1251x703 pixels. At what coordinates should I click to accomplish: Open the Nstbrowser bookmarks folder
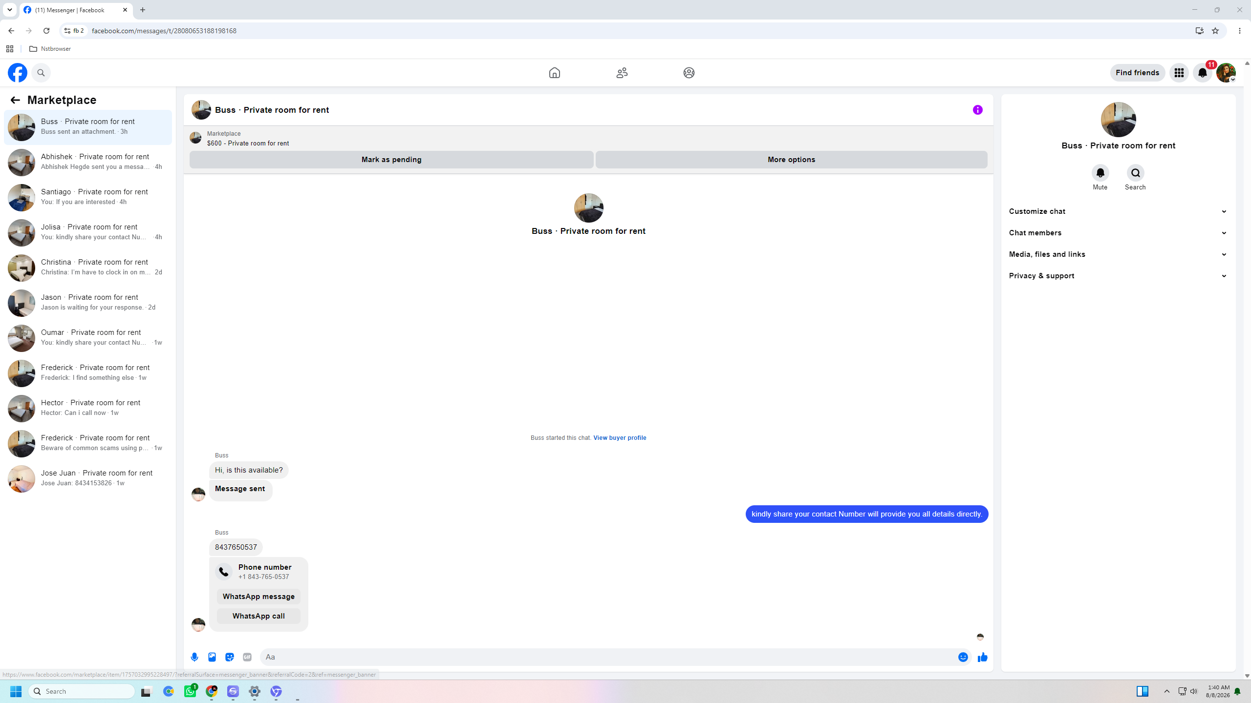pos(50,49)
